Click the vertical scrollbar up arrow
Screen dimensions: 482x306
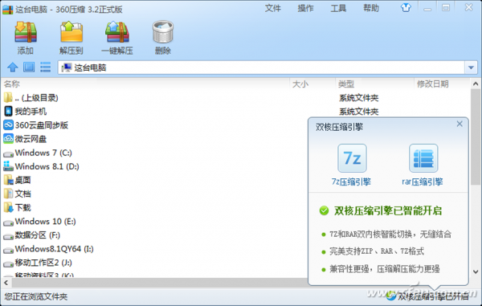pyautogui.click(x=476, y=84)
